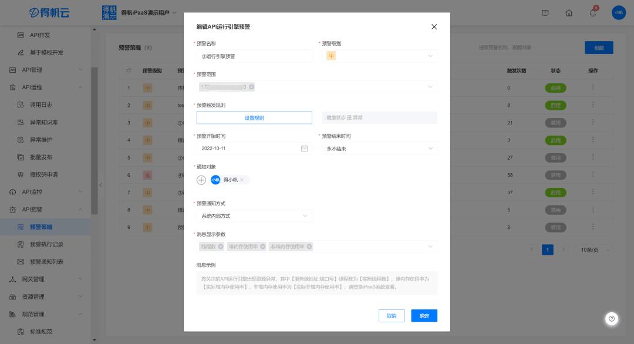The width and height of the screenshot is (634, 344).
Task: Click the help question mark floating icon
Action: pyautogui.click(x=612, y=318)
